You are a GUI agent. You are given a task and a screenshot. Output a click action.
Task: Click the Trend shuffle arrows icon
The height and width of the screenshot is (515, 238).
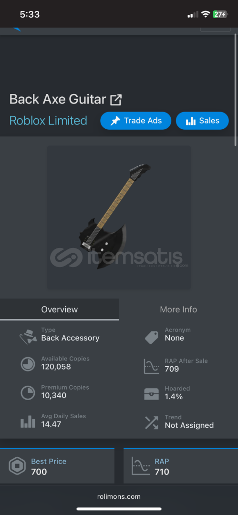tap(152, 422)
